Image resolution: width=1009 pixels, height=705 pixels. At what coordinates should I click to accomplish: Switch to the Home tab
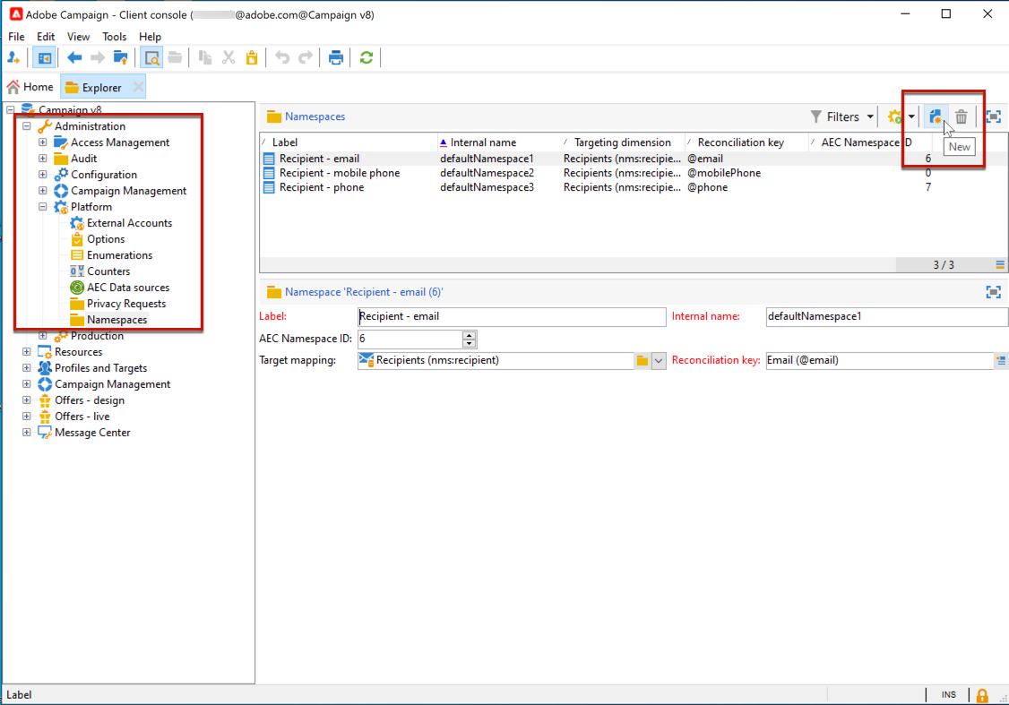pyautogui.click(x=30, y=87)
